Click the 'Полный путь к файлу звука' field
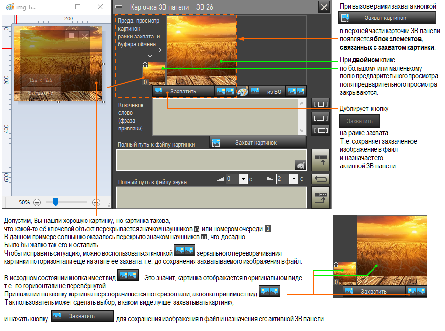Image resolution: width=445 pixels, height=331 pixels. (x=212, y=198)
